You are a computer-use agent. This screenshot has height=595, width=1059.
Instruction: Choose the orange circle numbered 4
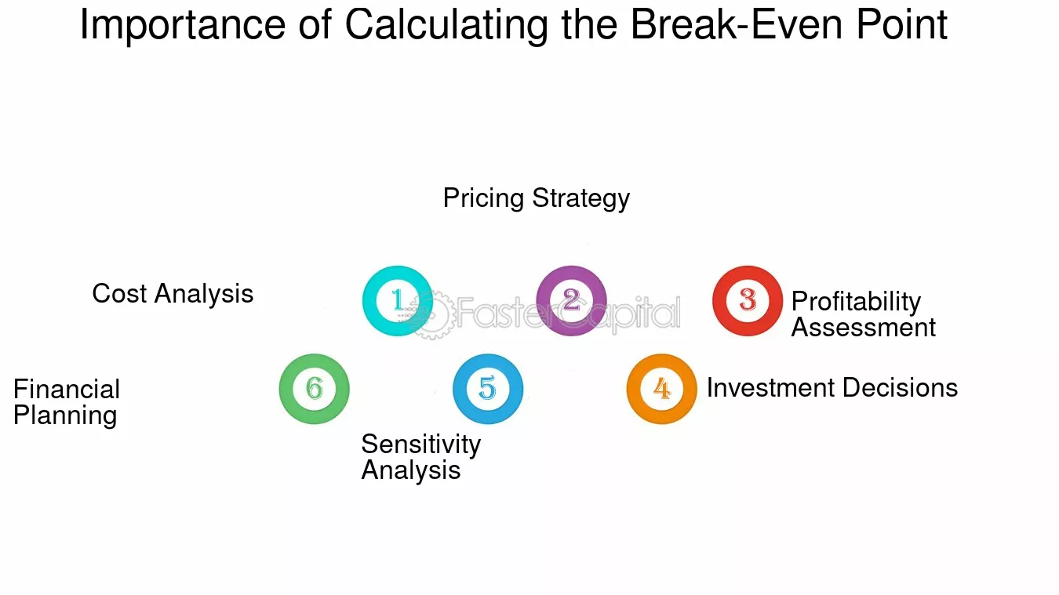pyautogui.click(x=661, y=389)
